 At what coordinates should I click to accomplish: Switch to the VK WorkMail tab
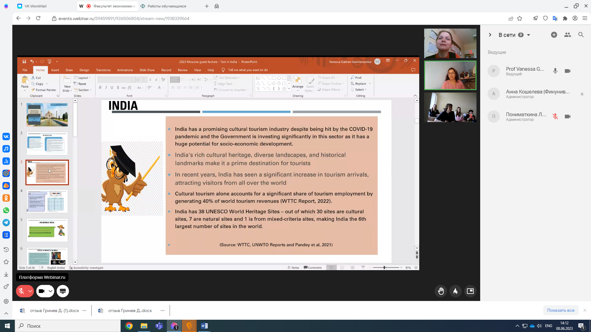[35, 6]
